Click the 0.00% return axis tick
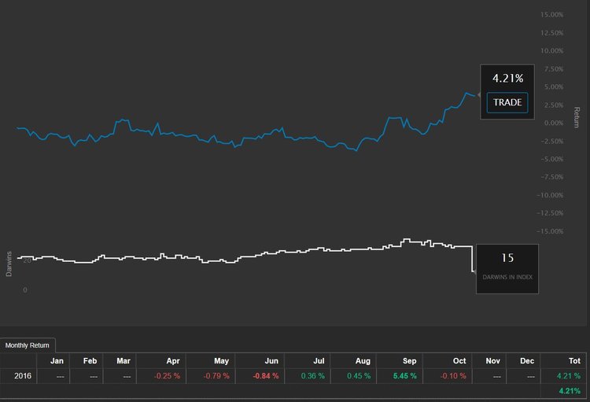Screen dimensions: 590x402 pyautogui.click(x=554, y=123)
